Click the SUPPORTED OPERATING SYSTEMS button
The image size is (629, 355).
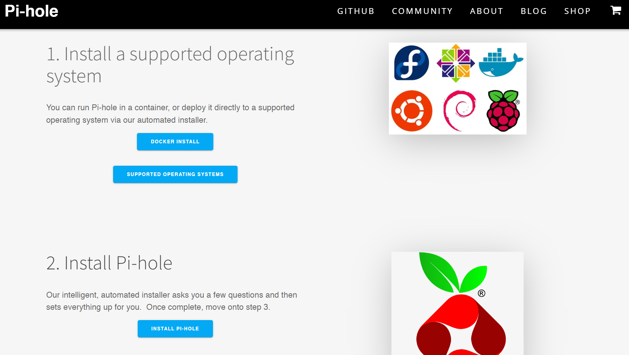[x=175, y=174]
